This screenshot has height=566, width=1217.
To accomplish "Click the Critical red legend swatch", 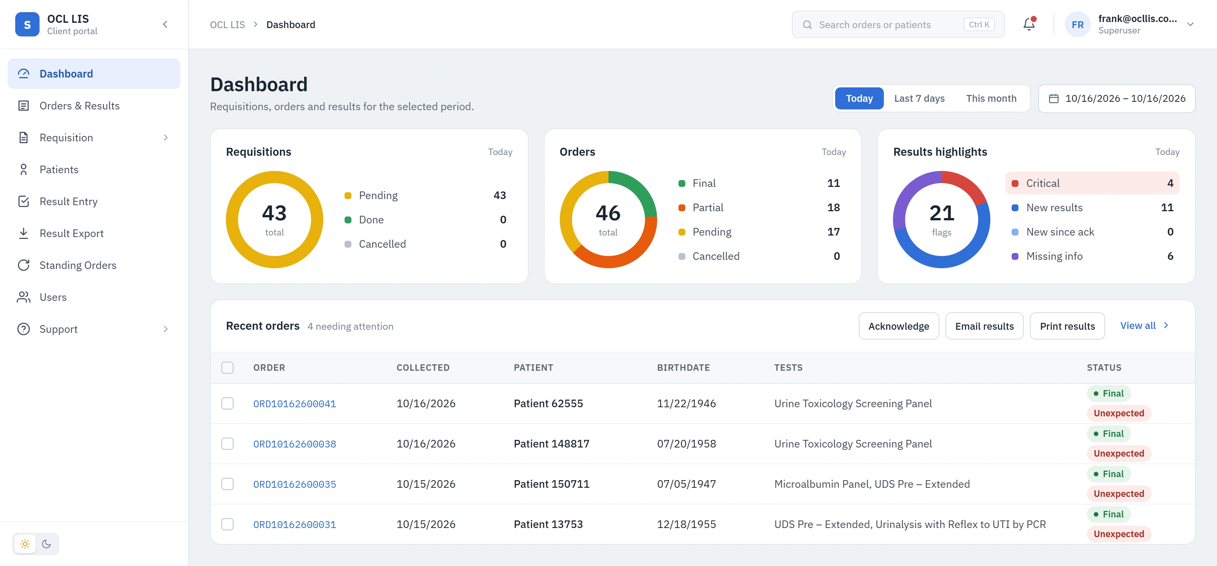I will (x=1014, y=183).
